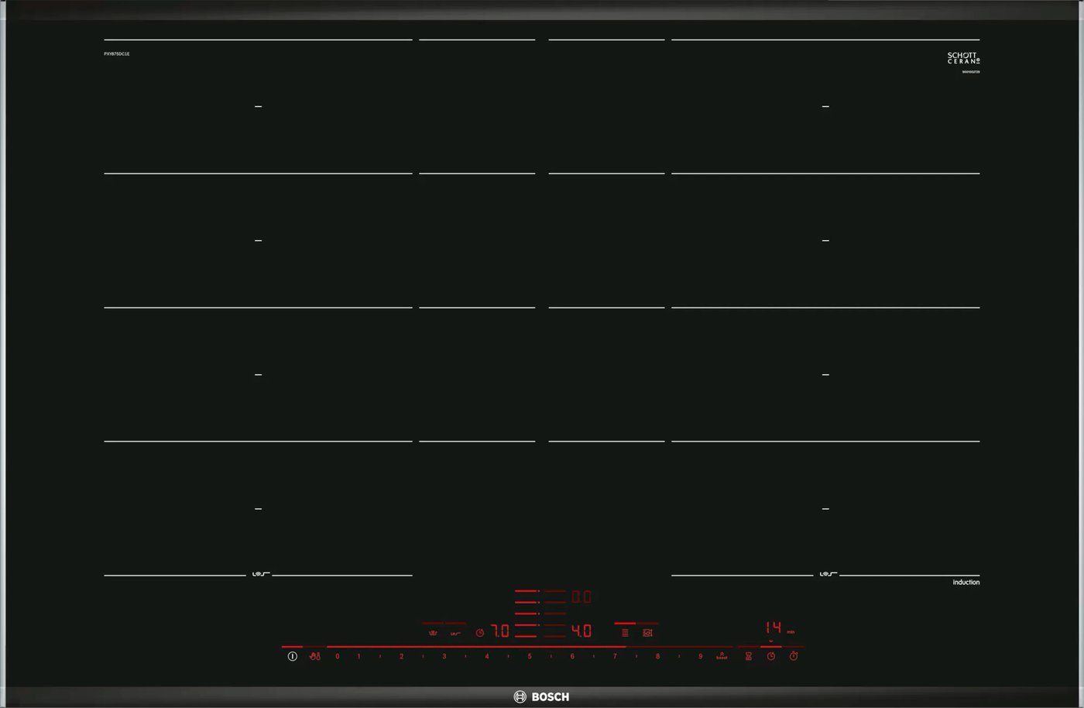
Task: Tap the BOSCH logo on the front trim
Action: (541, 696)
